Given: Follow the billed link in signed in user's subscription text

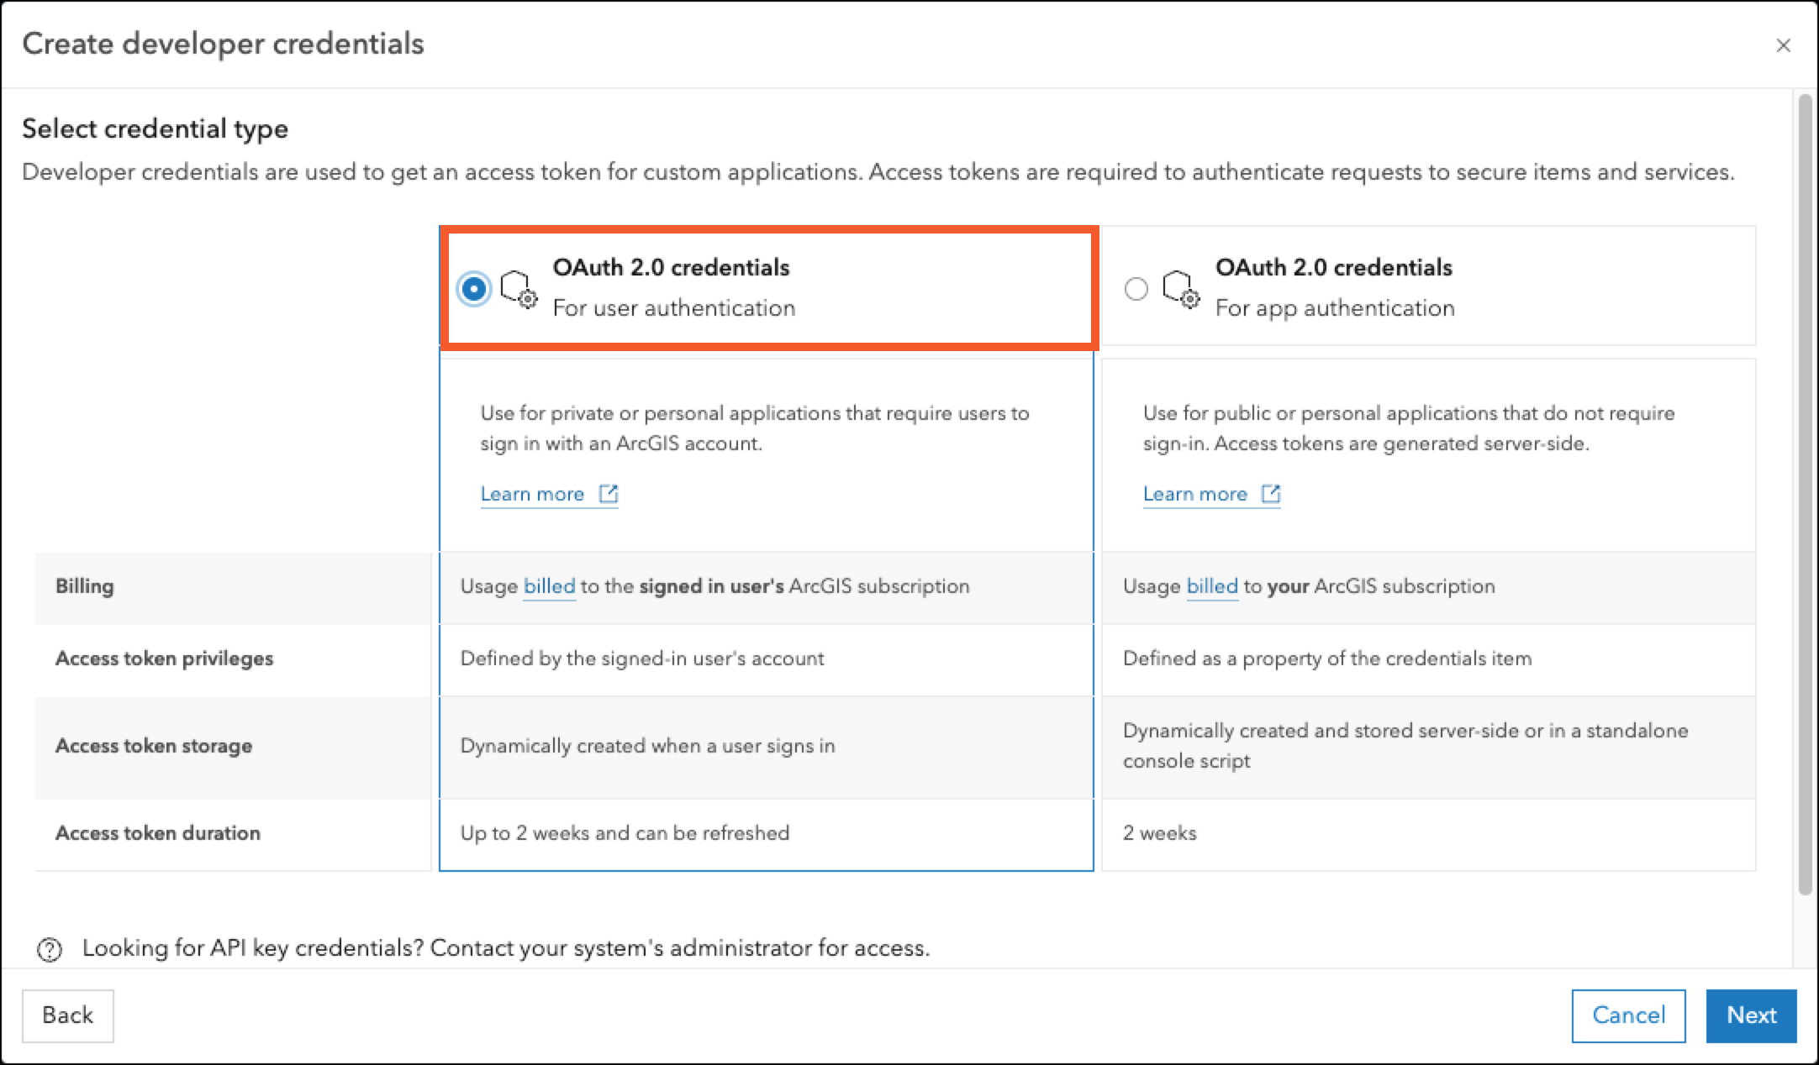Looking at the screenshot, I should (550, 586).
